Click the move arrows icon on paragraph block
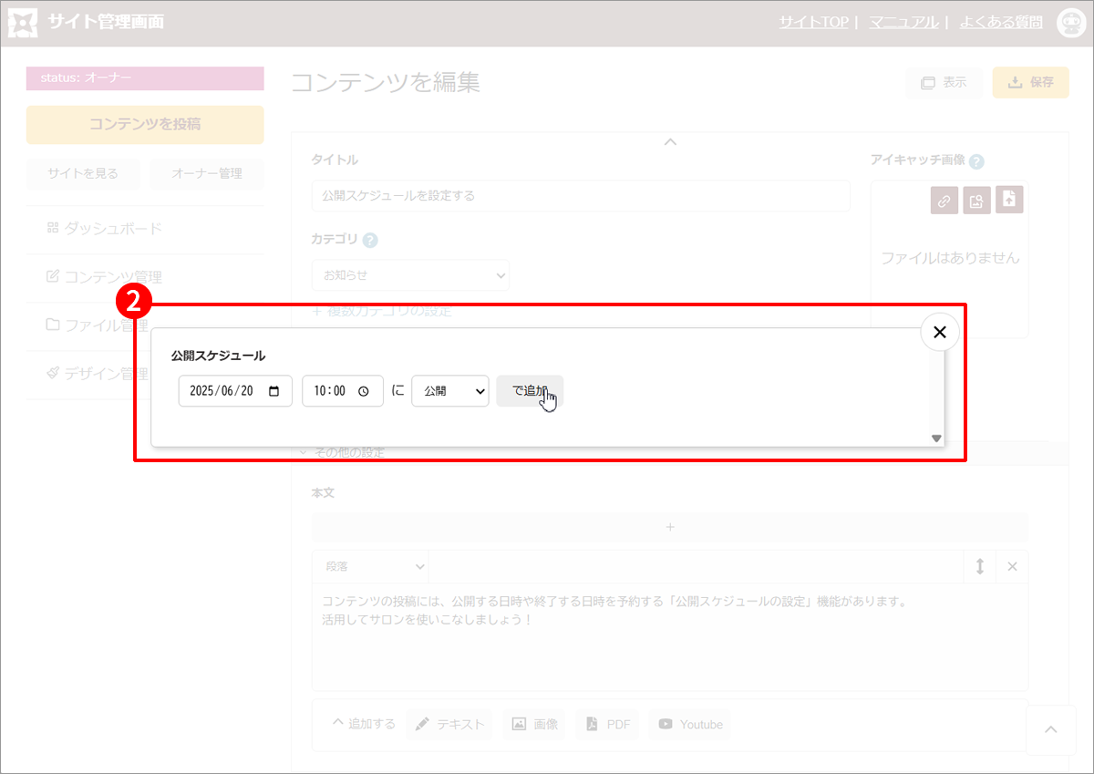 coord(980,566)
